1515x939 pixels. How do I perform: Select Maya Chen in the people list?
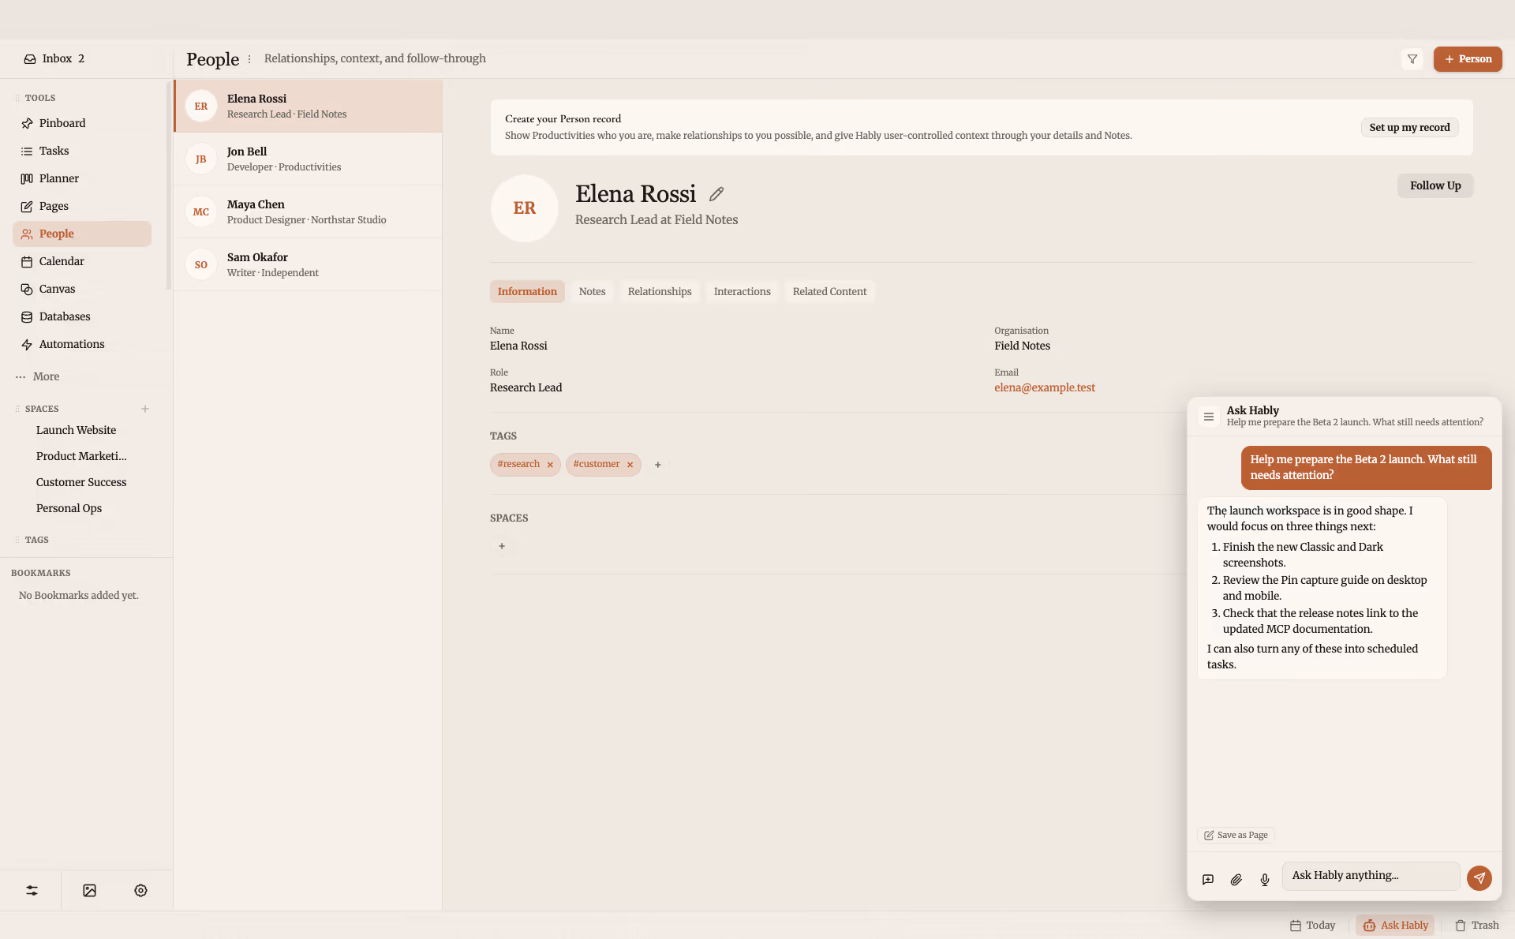(309, 211)
